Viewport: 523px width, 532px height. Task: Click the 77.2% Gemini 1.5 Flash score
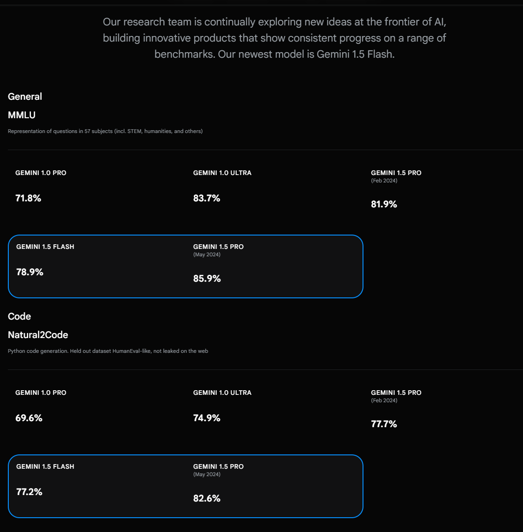(29, 492)
